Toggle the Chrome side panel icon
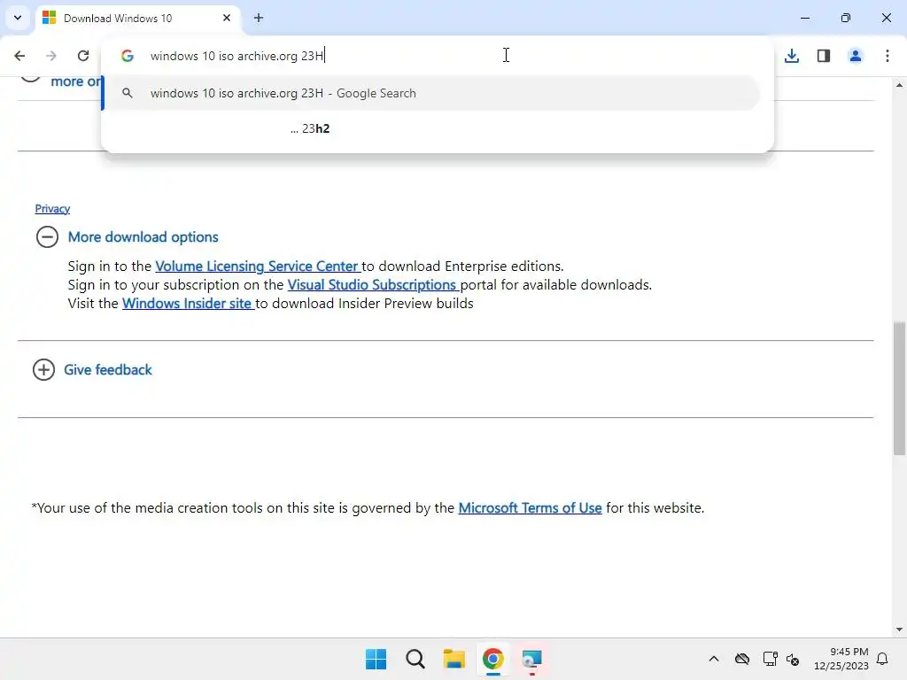 click(x=824, y=56)
